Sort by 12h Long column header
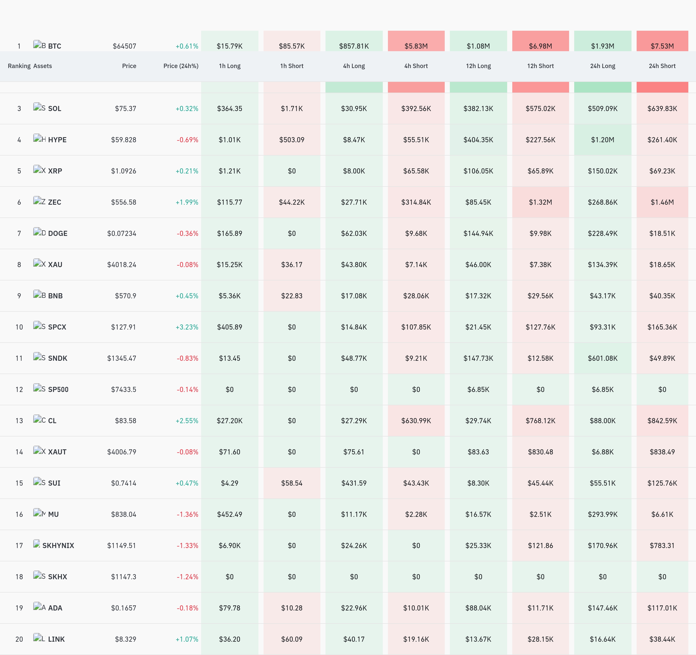696x655 pixels. 478,66
